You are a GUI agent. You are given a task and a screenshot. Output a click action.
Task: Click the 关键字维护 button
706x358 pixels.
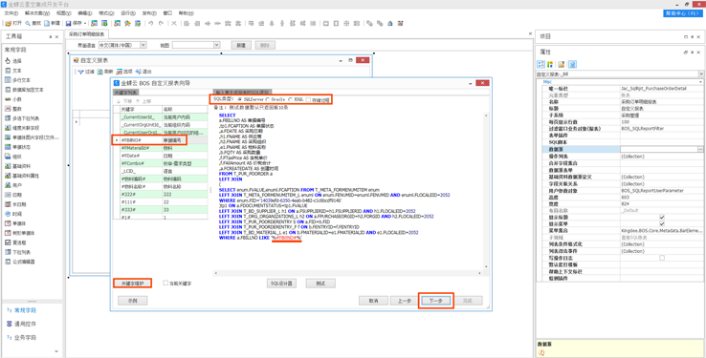point(132,284)
